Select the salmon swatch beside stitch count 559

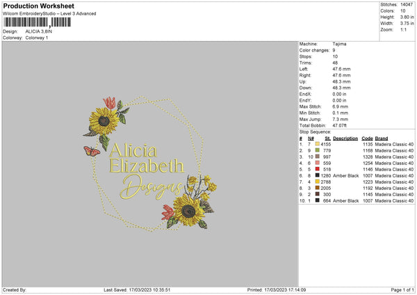pyautogui.click(x=318, y=163)
